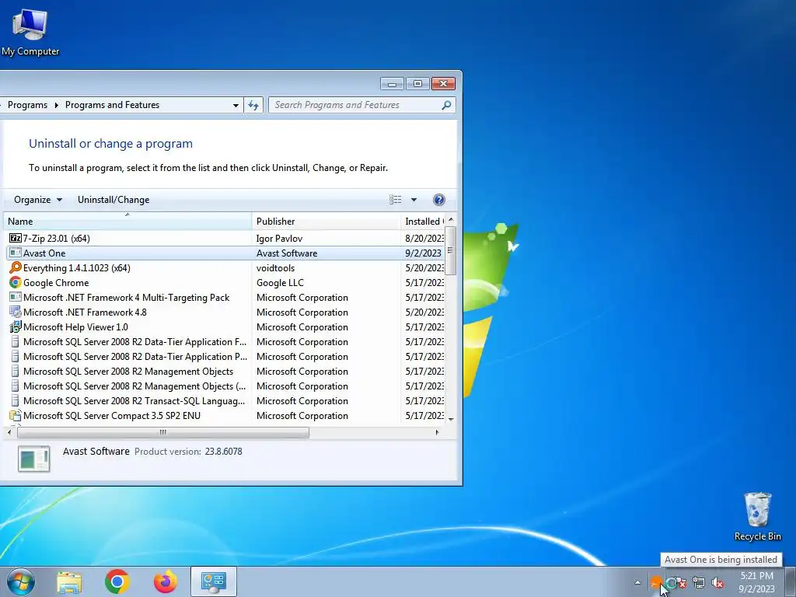The image size is (796, 597).
Task: Select the Everything 1.4.1.1023 (x64) row
Action: click(x=225, y=267)
